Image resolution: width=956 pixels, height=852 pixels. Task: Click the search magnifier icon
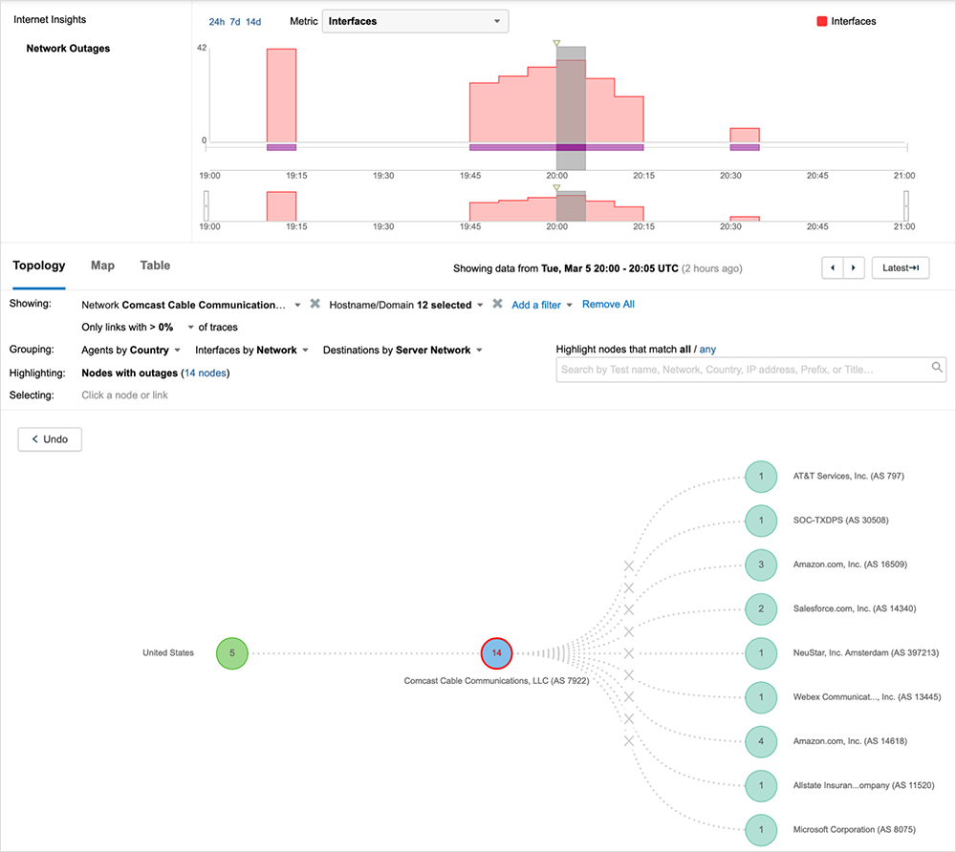[937, 368]
